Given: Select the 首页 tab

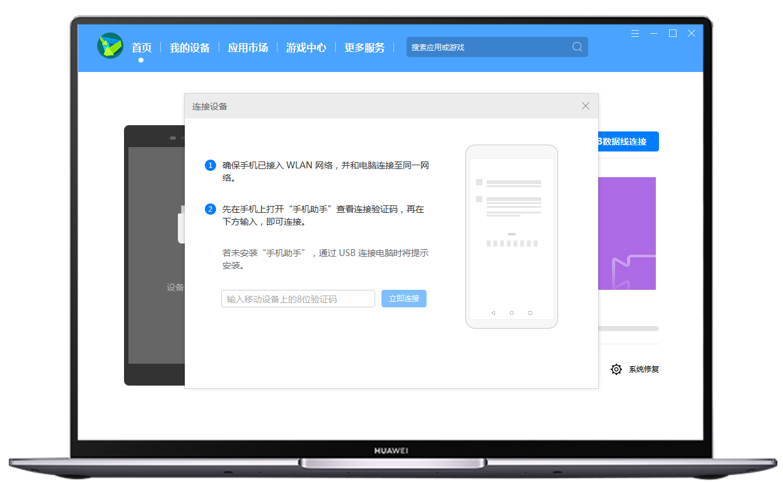Looking at the screenshot, I should (x=141, y=48).
